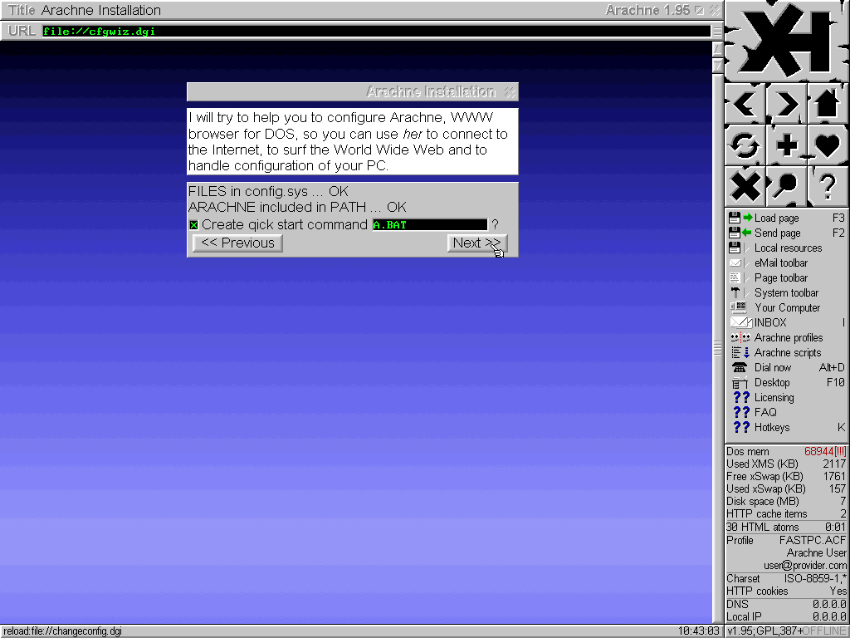Open the hotlist heart icon
Screen dimensions: 850x638
(x=828, y=145)
